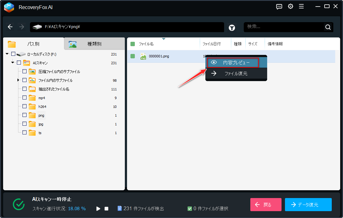Select the 0000001.png file name
The image size is (343, 218).
(x=159, y=56)
